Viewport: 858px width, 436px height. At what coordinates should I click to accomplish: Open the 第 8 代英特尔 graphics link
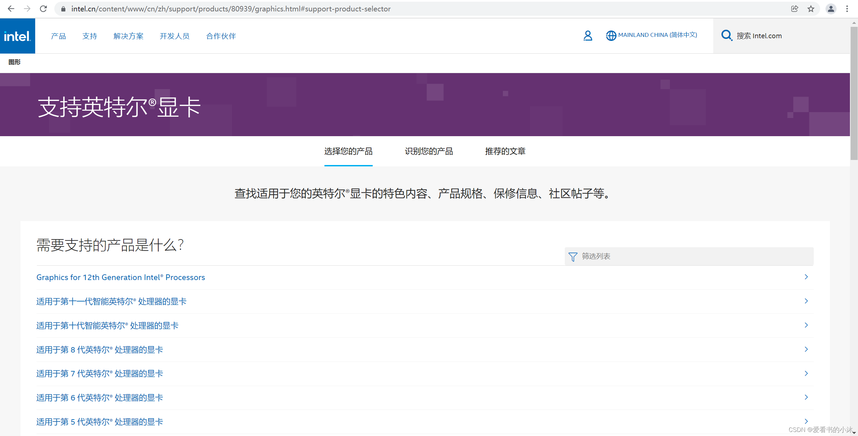[x=100, y=350]
